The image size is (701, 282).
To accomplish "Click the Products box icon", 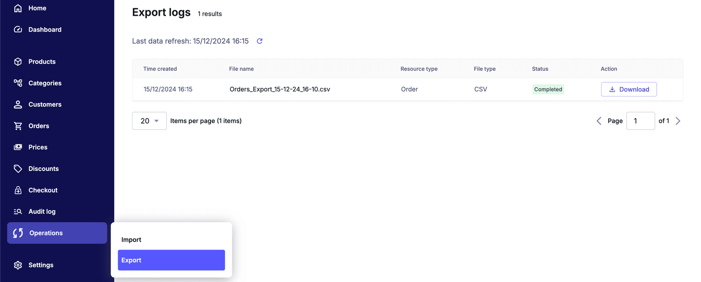I will [18, 62].
